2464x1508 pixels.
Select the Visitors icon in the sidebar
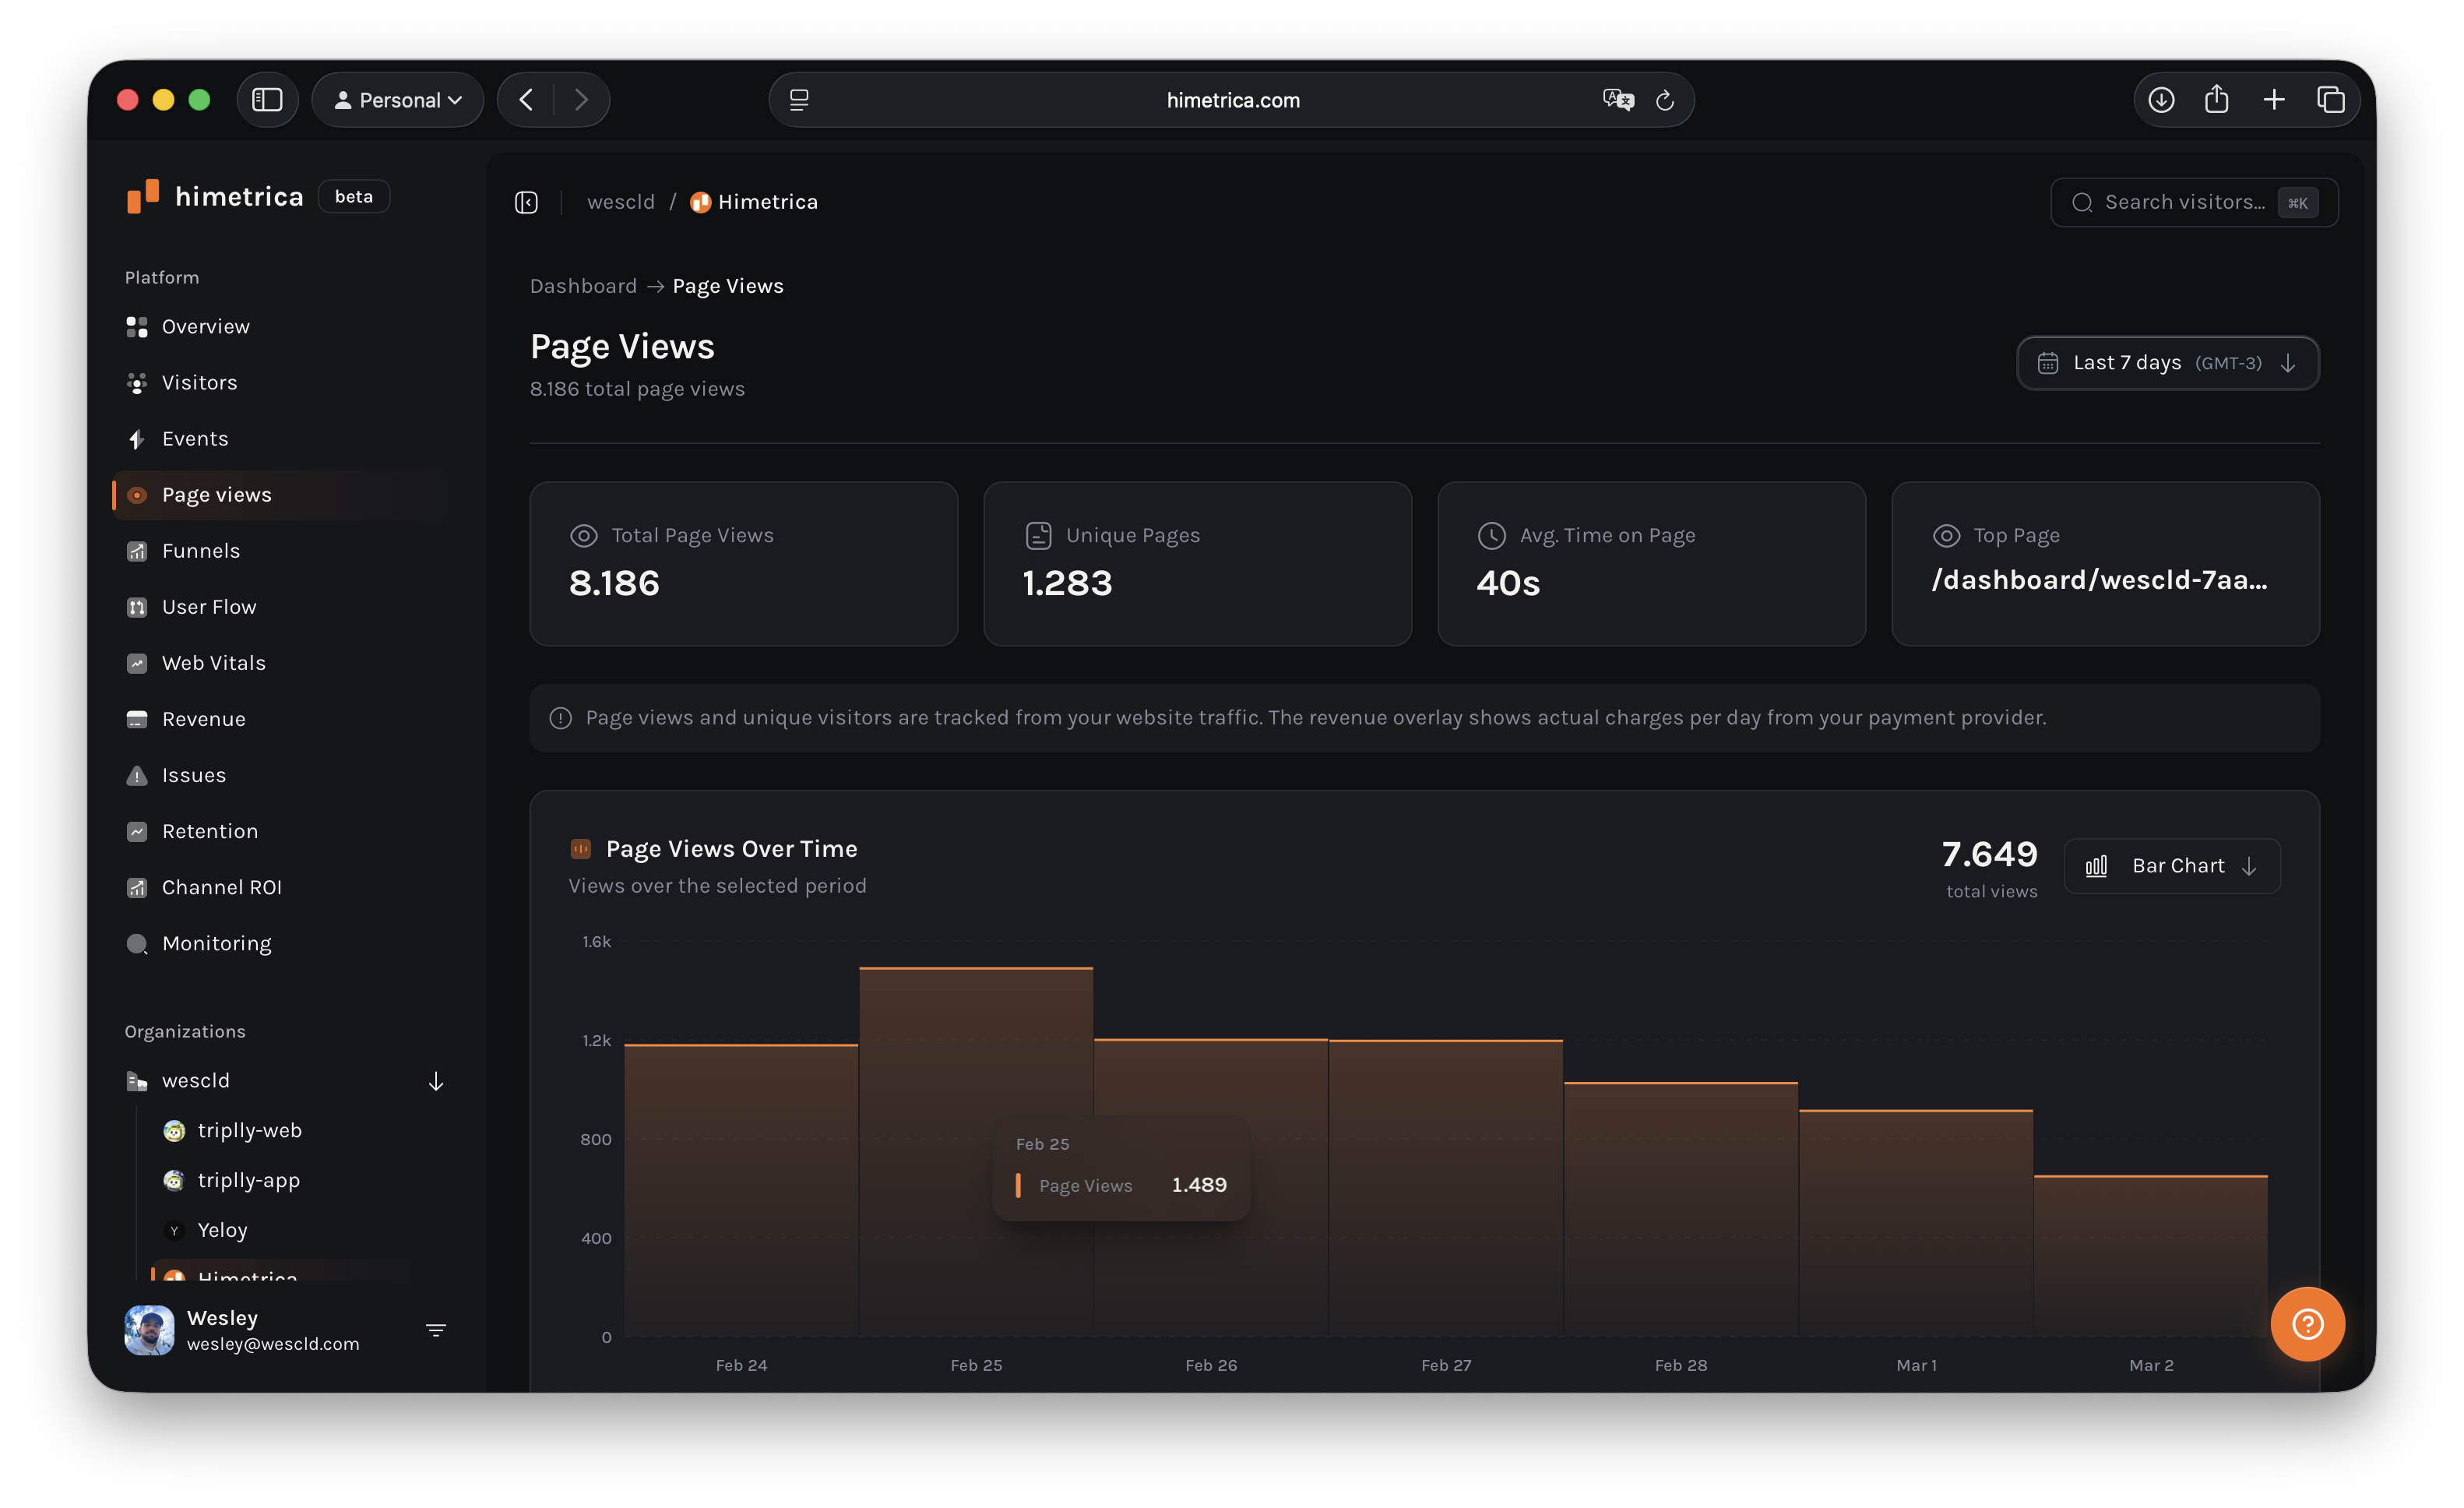click(137, 382)
